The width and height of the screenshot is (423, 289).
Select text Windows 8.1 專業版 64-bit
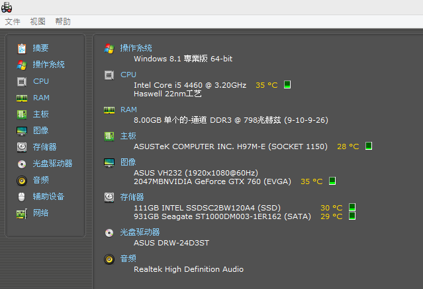coord(183,59)
